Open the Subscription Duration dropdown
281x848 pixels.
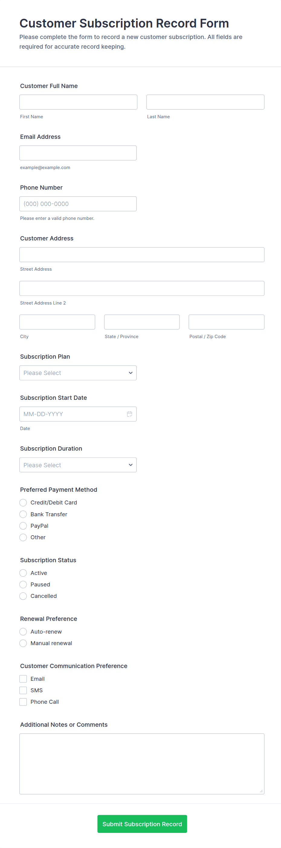[78, 465]
